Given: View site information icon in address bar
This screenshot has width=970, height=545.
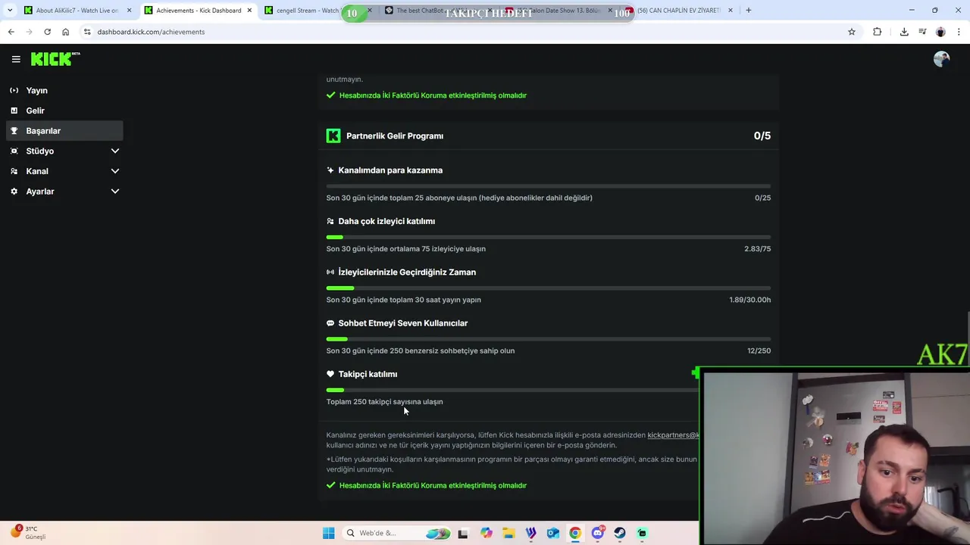Looking at the screenshot, I should [87, 32].
